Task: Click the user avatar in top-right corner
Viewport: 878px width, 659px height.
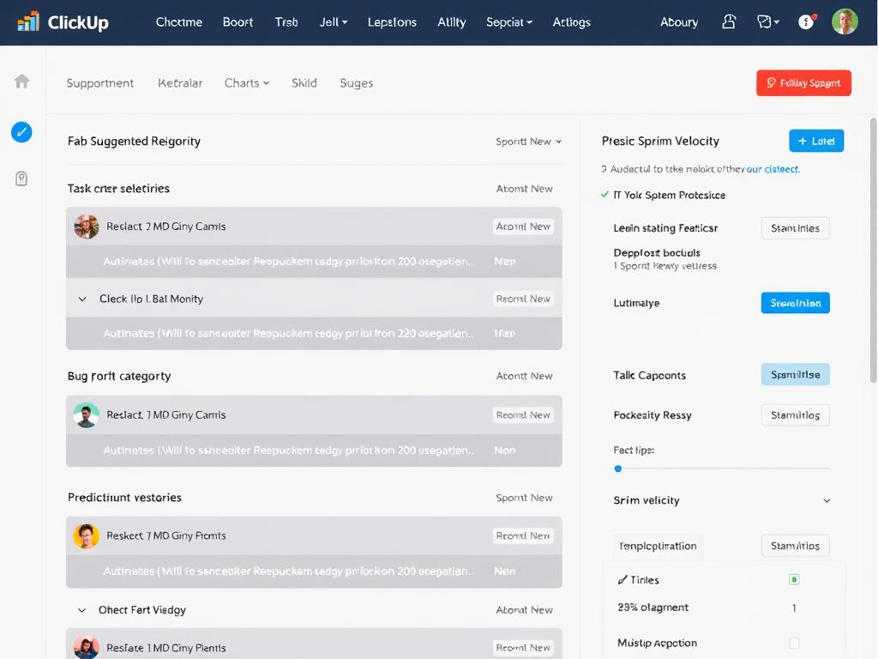Action: coord(845,22)
